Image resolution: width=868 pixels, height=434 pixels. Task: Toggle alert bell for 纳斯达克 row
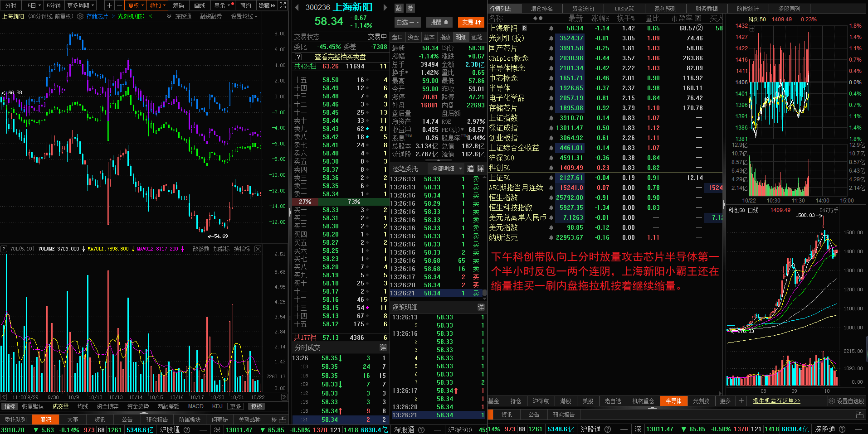pyautogui.click(x=551, y=237)
